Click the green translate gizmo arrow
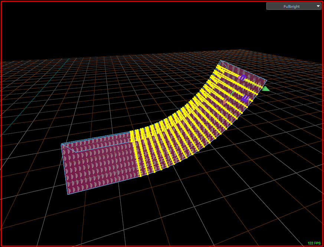Image resolution: width=324 pixels, height=247 pixels. click(x=266, y=89)
